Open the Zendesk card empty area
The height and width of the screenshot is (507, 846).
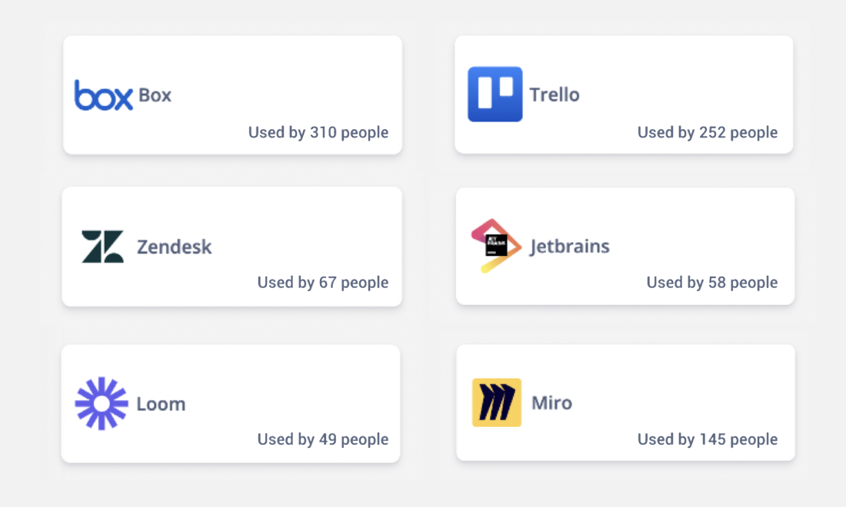pyautogui.click(x=308, y=227)
